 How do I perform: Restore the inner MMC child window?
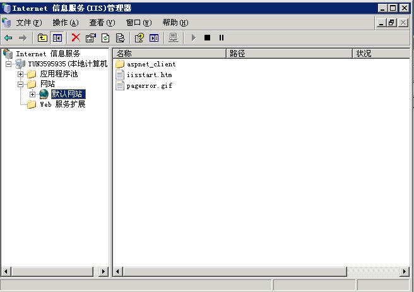point(391,23)
